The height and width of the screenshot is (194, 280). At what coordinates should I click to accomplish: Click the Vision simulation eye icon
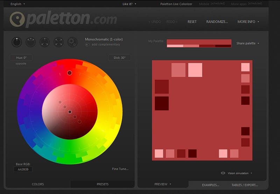[223, 173]
